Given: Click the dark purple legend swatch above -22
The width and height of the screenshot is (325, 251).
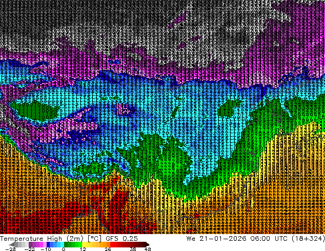Looking at the screenshot, I should click(x=30, y=244).
